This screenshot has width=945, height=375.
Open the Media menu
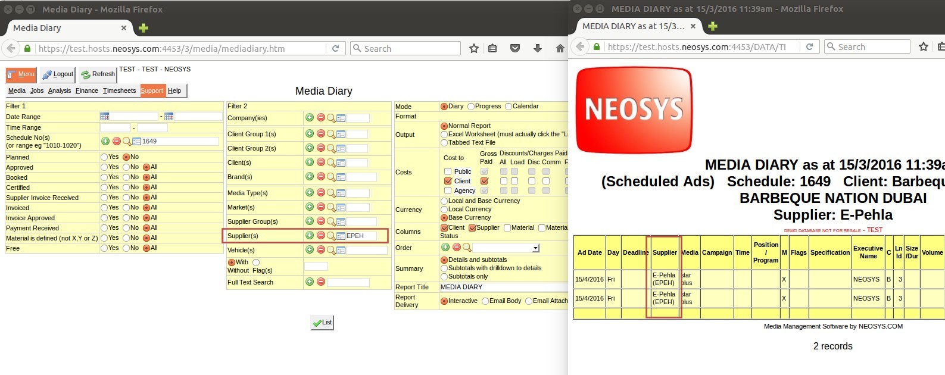(x=17, y=90)
